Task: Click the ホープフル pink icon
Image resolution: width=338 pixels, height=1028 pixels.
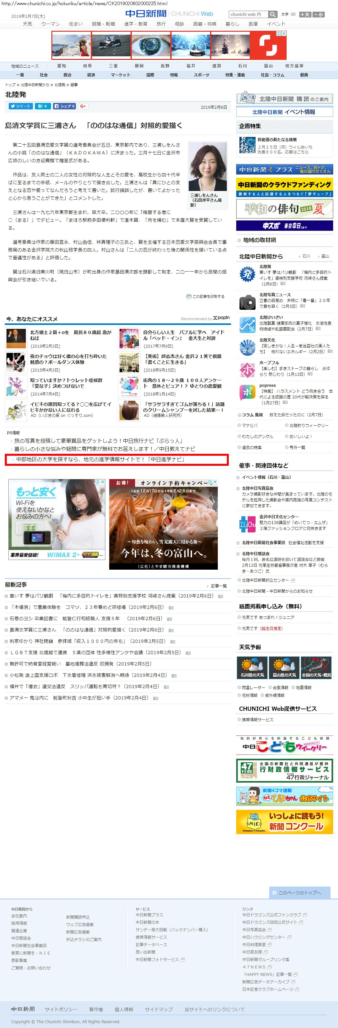Action: point(247,370)
